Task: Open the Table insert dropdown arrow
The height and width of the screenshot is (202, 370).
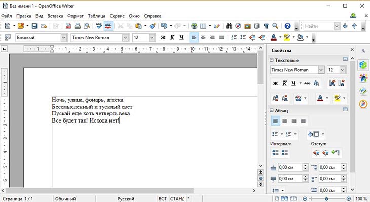Action: pos(209,26)
